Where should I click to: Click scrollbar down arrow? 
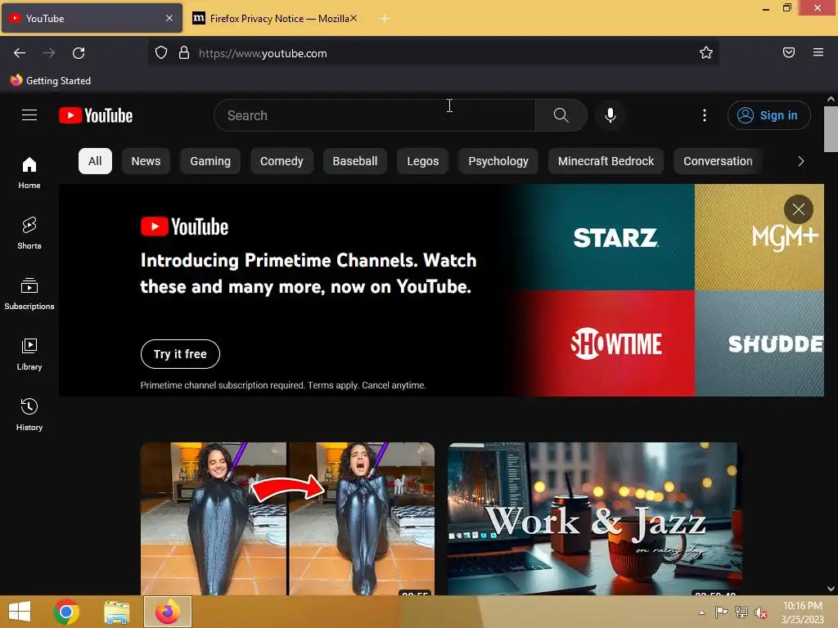831,589
